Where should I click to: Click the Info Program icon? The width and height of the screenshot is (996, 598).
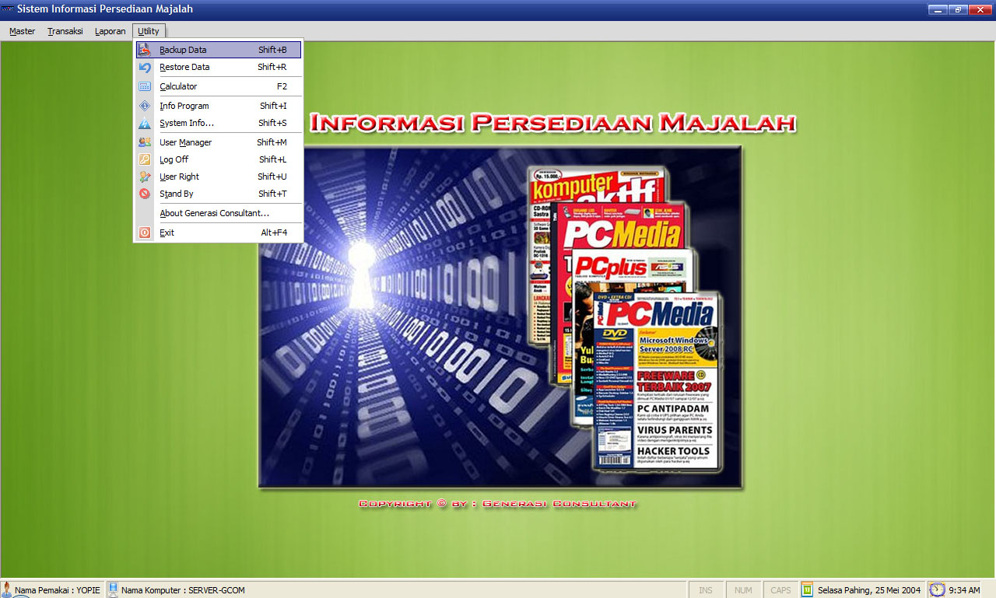coord(145,106)
